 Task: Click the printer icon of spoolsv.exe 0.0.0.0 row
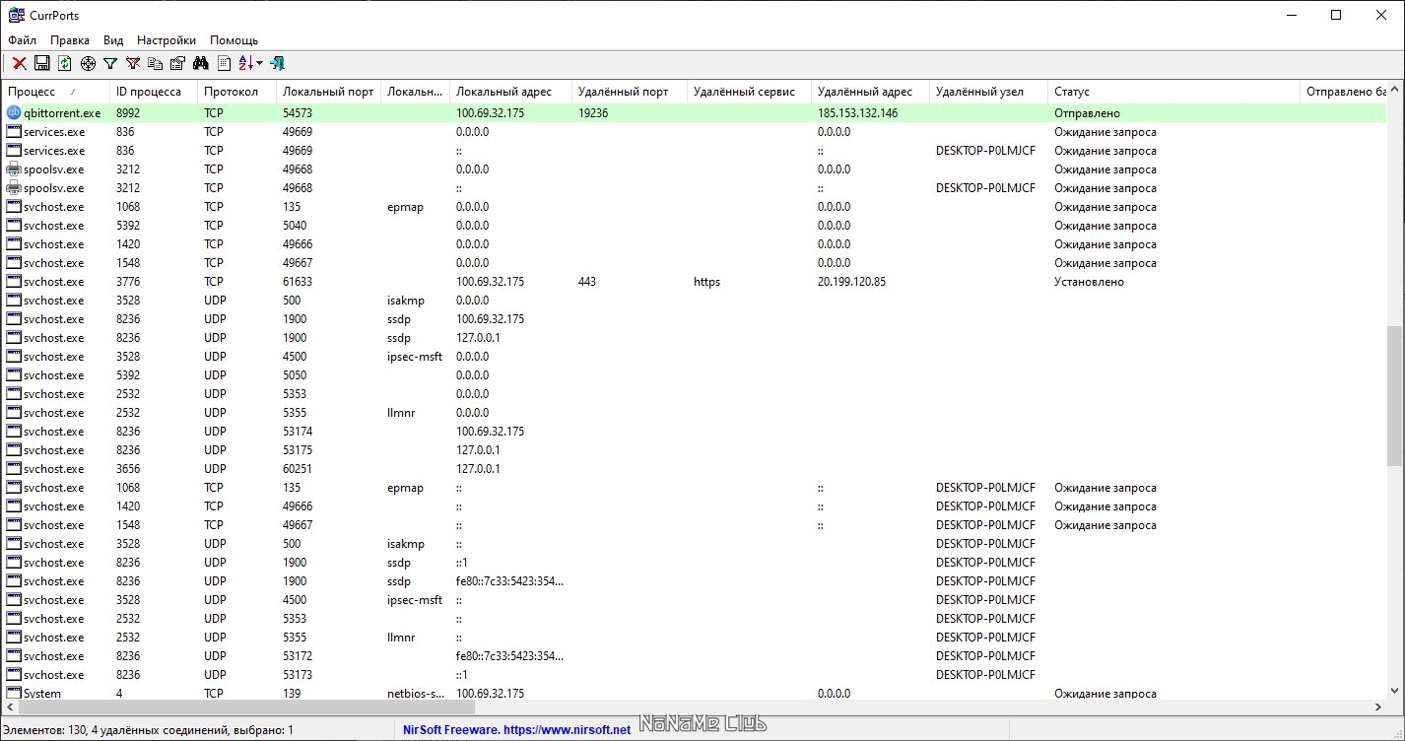pos(14,169)
